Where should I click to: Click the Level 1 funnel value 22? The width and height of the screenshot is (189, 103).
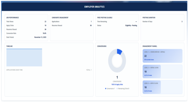tap(145, 56)
